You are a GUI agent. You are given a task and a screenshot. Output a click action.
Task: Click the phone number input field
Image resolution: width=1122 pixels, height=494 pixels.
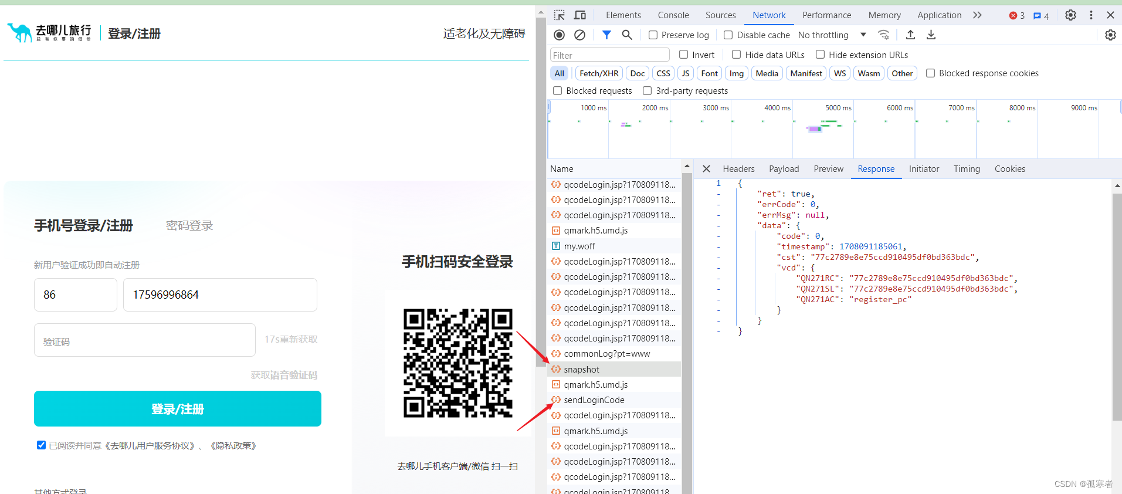220,295
